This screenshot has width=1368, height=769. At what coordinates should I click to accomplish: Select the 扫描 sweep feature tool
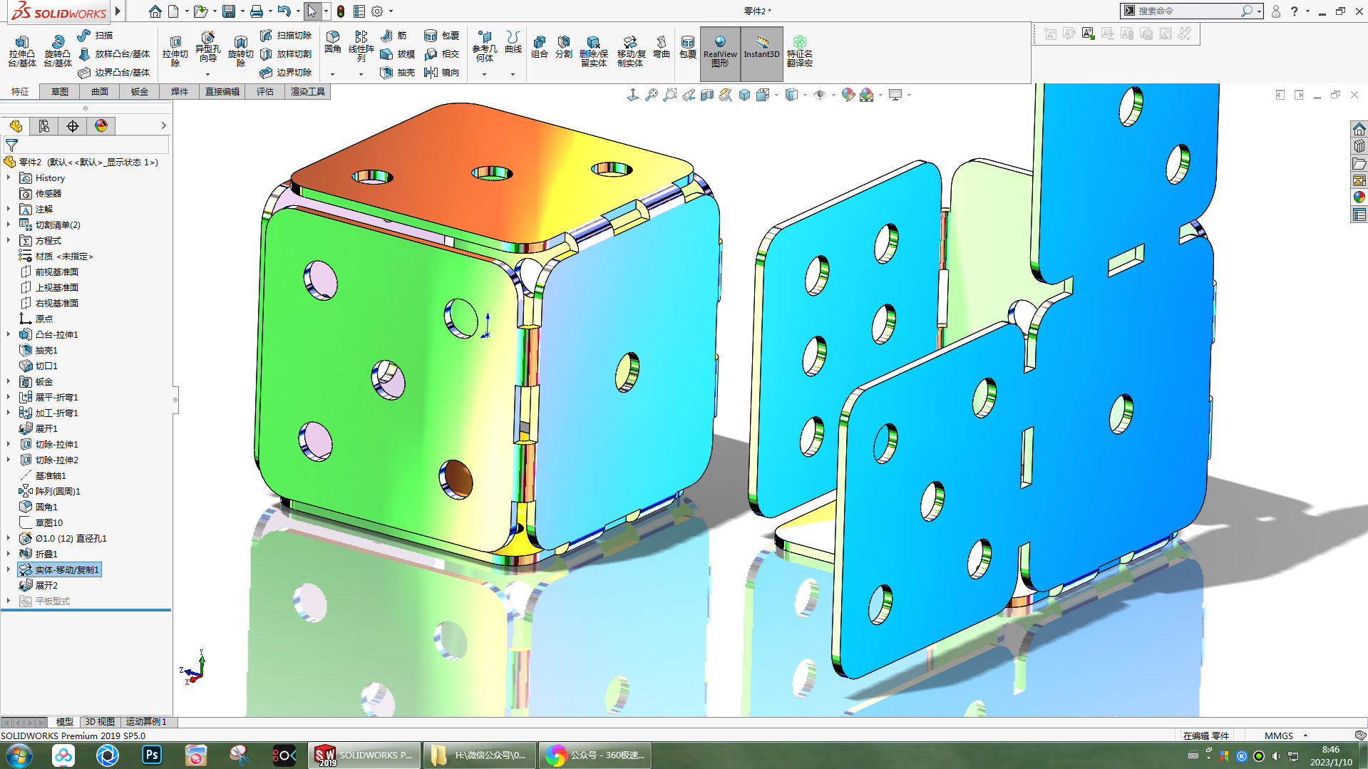(x=96, y=36)
